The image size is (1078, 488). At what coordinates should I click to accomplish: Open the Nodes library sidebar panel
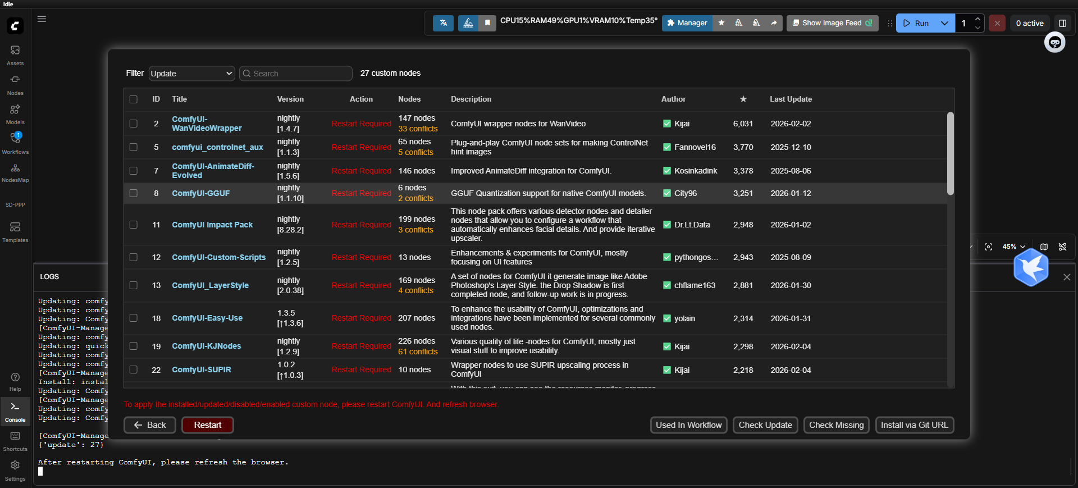[x=15, y=85]
